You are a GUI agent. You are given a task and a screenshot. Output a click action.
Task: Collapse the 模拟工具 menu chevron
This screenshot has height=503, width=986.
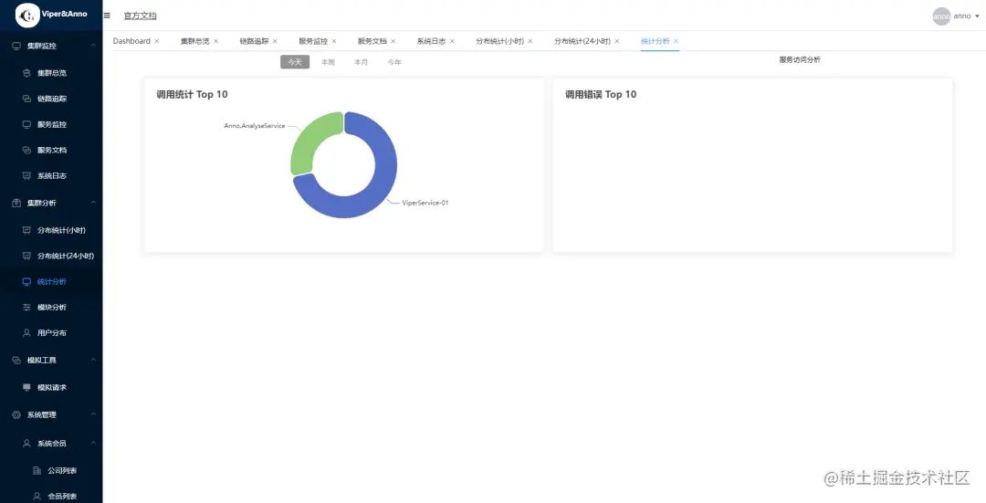coord(93,361)
